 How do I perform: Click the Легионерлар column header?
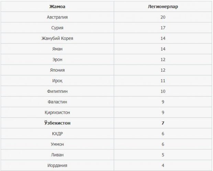[163, 7]
